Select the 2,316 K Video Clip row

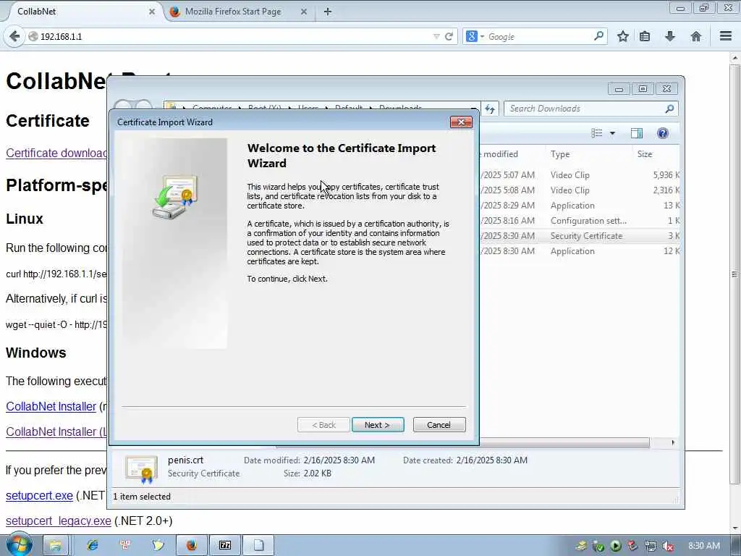click(x=580, y=190)
